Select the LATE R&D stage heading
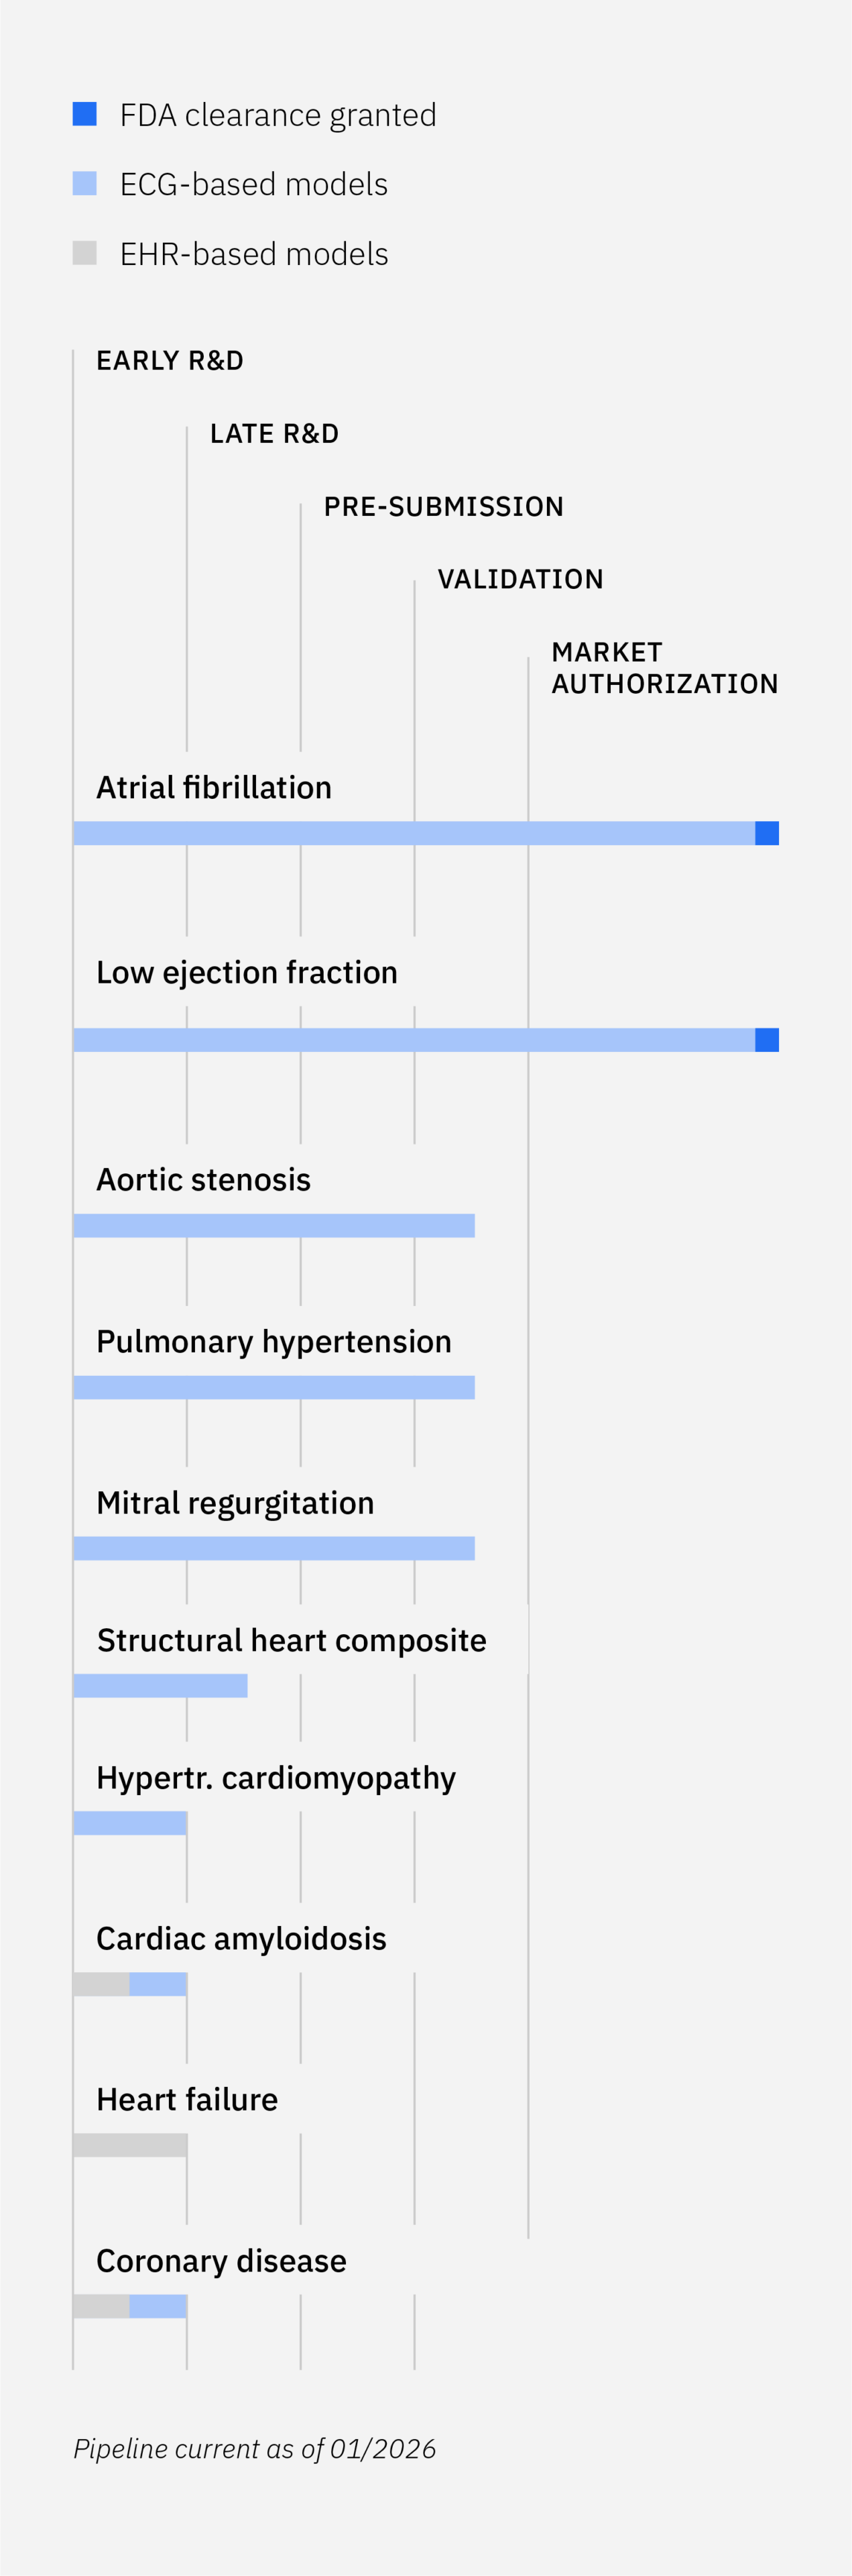The width and height of the screenshot is (852, 2576). coord(275,434)
